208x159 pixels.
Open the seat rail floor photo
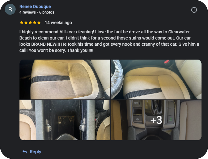click(65, 120)
